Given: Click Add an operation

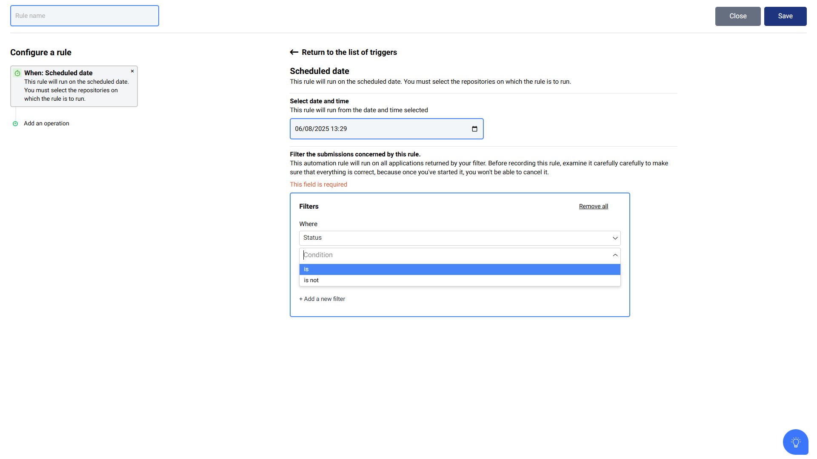Looking at the screenshot, I should click(x=46, y=124).
